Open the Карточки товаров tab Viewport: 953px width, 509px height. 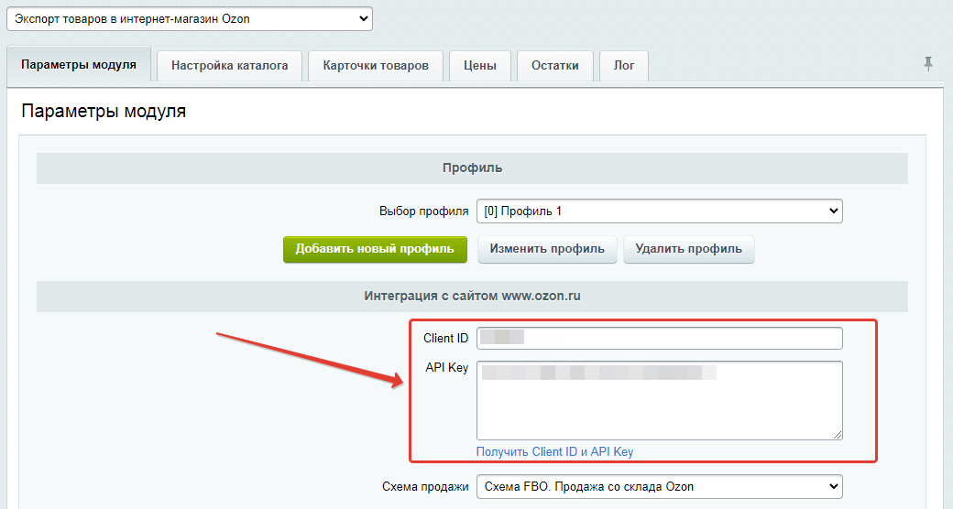[376, 66]
